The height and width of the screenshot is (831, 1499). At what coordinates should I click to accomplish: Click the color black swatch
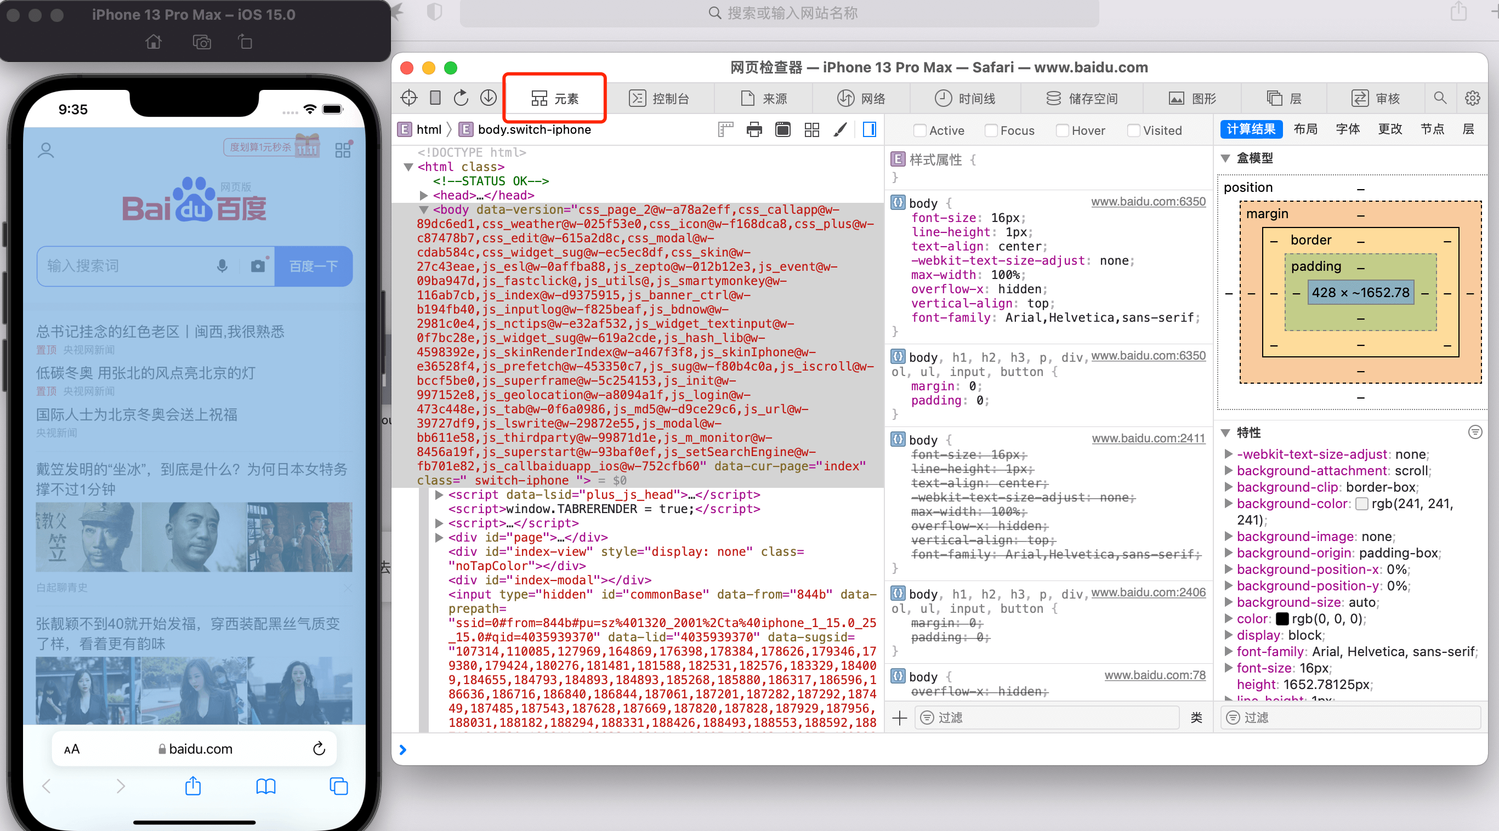[x=1282, y=619]
